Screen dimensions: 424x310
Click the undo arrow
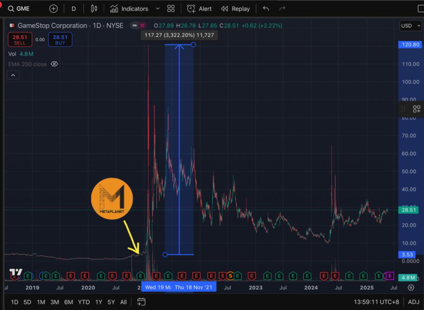pyautogui.click(x=266, y=9)
